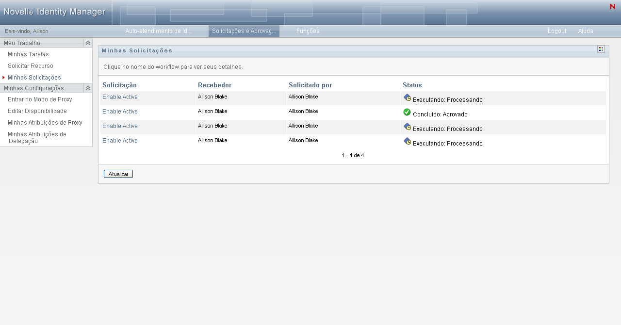Click the Minhas Solicitações panel title
This screenshot has height=325, width=621.
(137, 50)
